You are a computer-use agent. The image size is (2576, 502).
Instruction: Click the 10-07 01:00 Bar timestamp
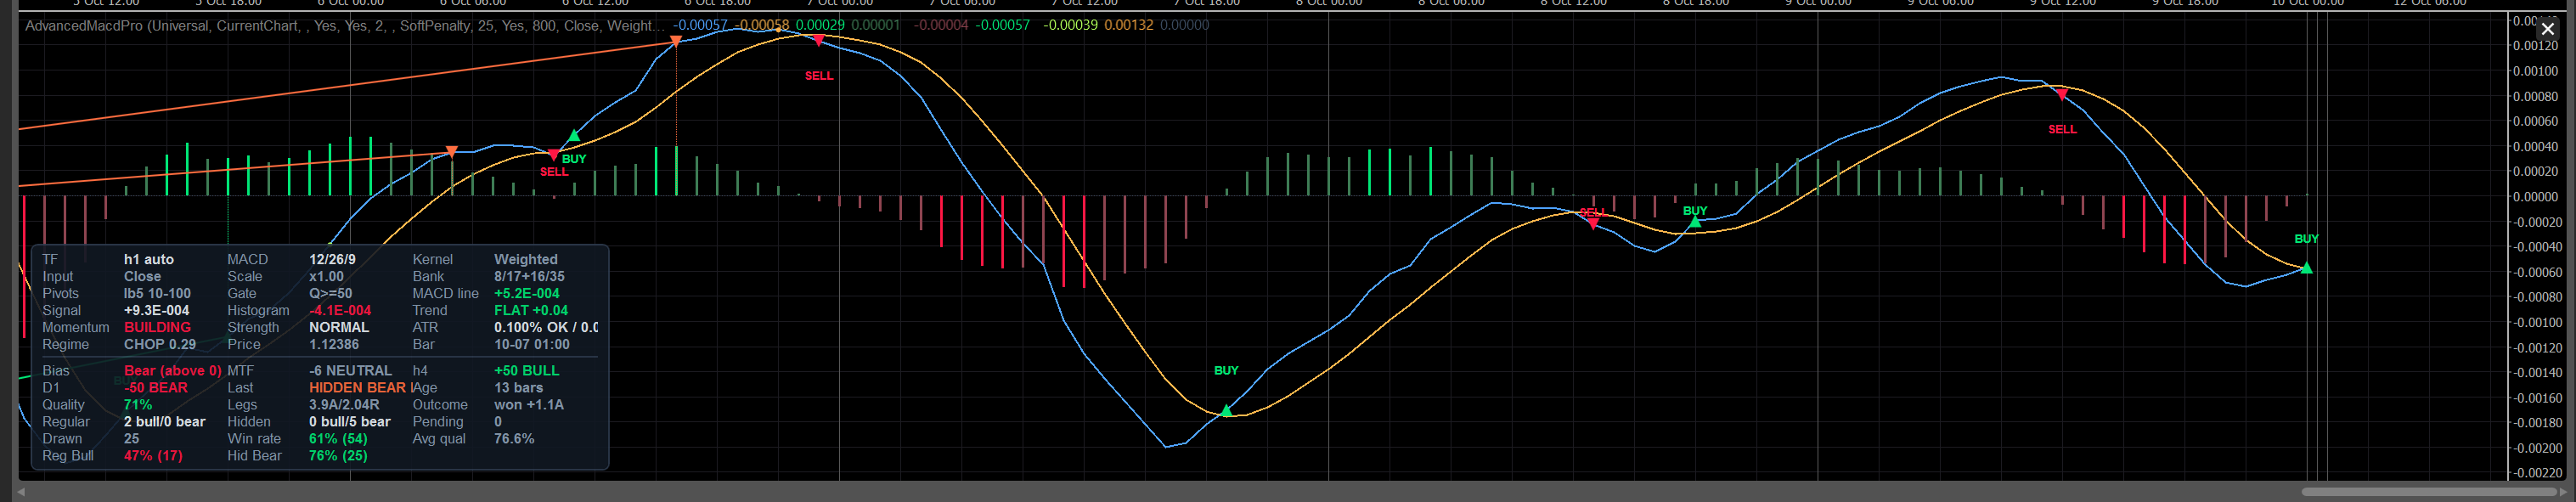click(x=532, y=344)
